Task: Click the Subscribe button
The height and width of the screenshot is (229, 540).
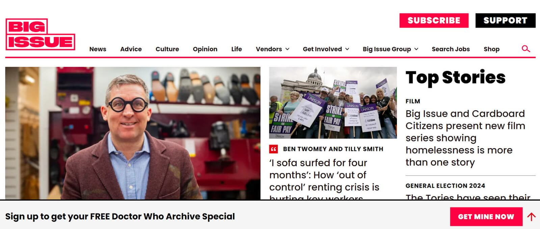Action: point(434,21)
